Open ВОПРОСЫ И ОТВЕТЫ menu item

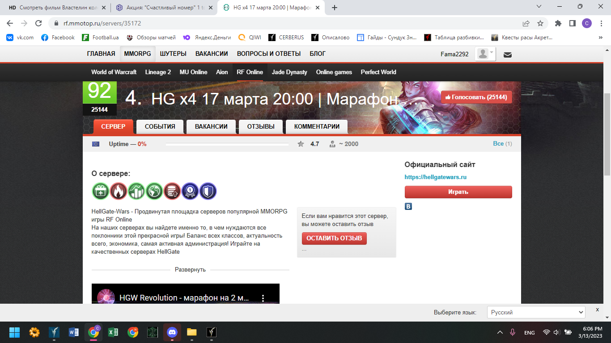coord(269,54)
